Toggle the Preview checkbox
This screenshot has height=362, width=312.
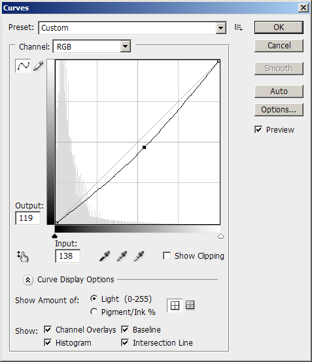click(x=258, y=129)
